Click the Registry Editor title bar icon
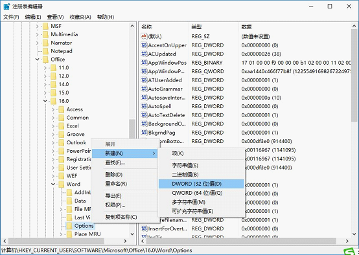The height and width of the screenshot is (255, 359). click(x=6, y=6)
